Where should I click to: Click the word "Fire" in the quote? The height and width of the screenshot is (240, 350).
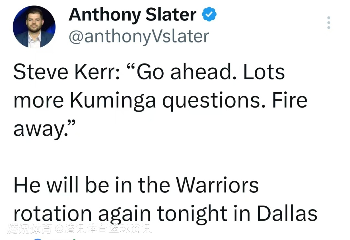(290, 100)
